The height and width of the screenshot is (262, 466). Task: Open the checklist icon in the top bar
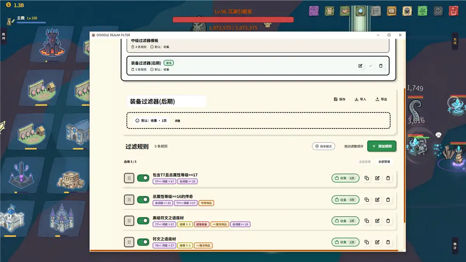pyautogui.click(x=376, y=11)
